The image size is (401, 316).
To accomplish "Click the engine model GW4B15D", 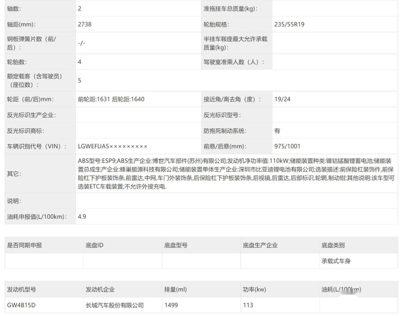I will point(21,305).
